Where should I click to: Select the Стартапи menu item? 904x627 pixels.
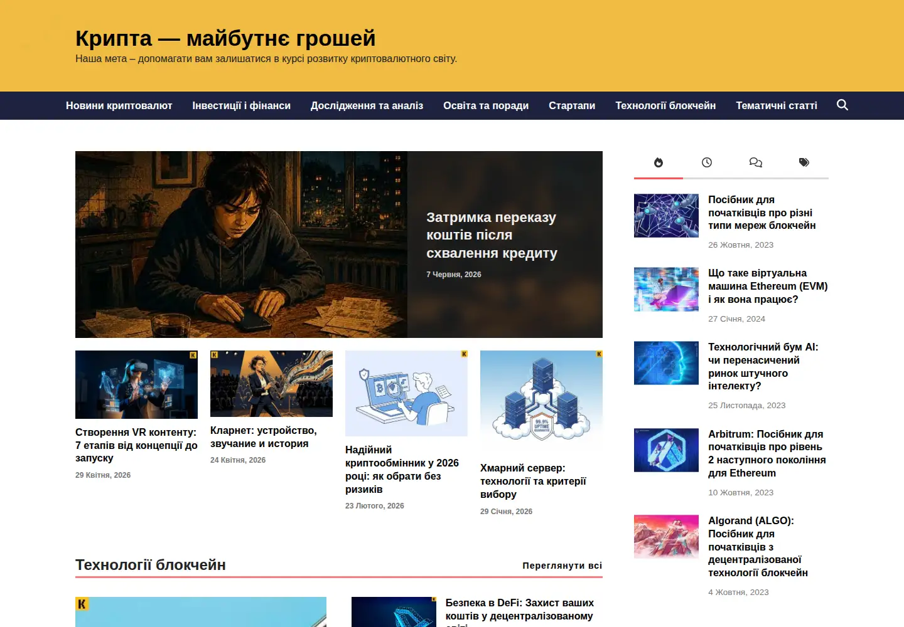(x=572, y=106)
